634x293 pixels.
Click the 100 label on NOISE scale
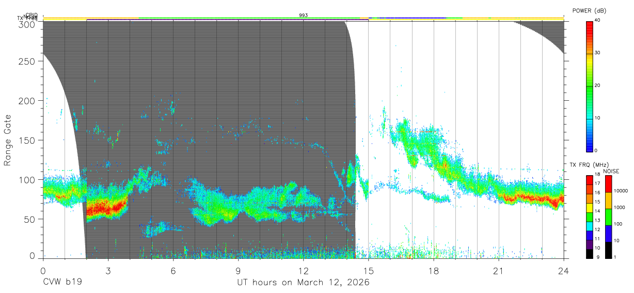pyautogui.click(x=617, y=224)
